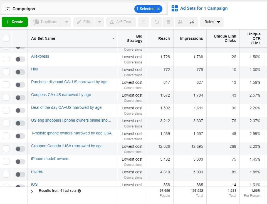Click the A/B Test button
Viewport: 267px width, 204px height.
click(121, 22)
